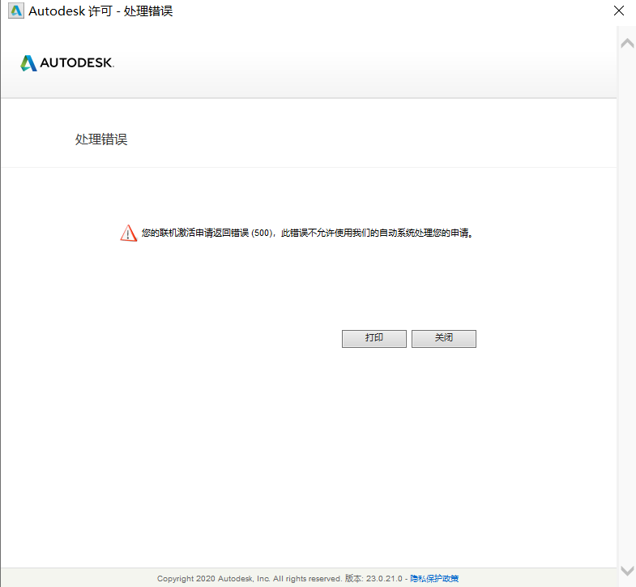Viewport: 636px width, 587px height.
Task: Click the Autodesk logo in header
Action: click(x=67, y=63)
